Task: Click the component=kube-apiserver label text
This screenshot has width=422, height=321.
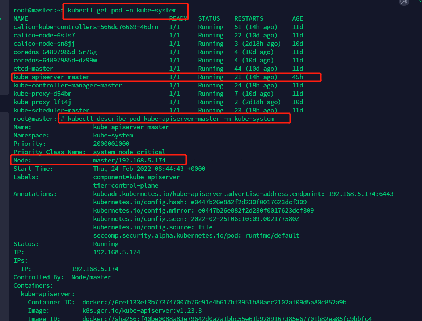Action: pos(136,177)
